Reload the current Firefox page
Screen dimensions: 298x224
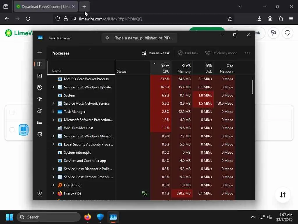click(x=28, y=19)
